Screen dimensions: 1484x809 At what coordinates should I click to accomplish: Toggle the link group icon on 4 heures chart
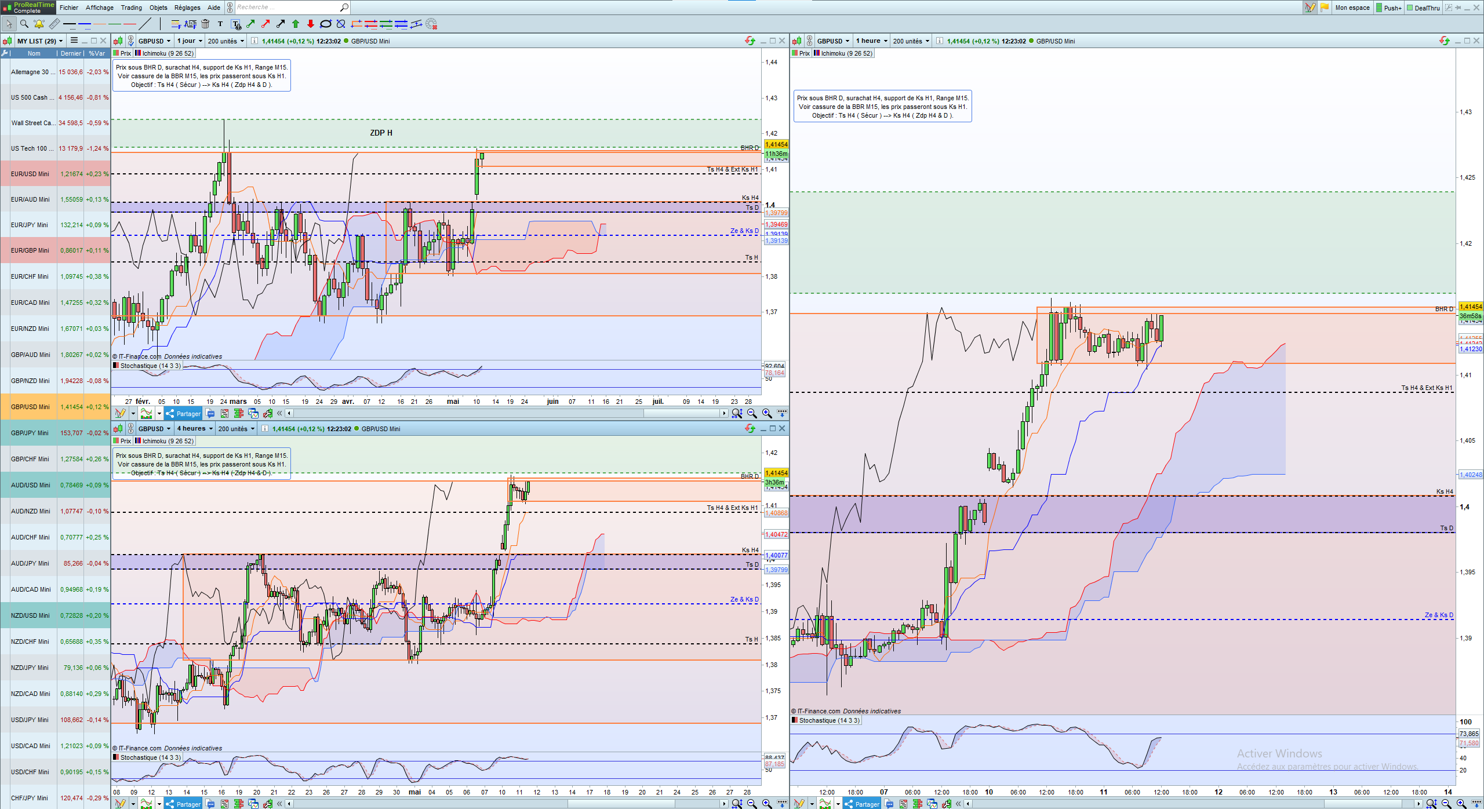point(131,429)
